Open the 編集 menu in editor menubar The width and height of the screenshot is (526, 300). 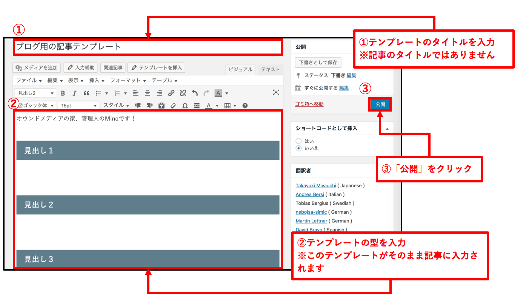pos(55,80)
